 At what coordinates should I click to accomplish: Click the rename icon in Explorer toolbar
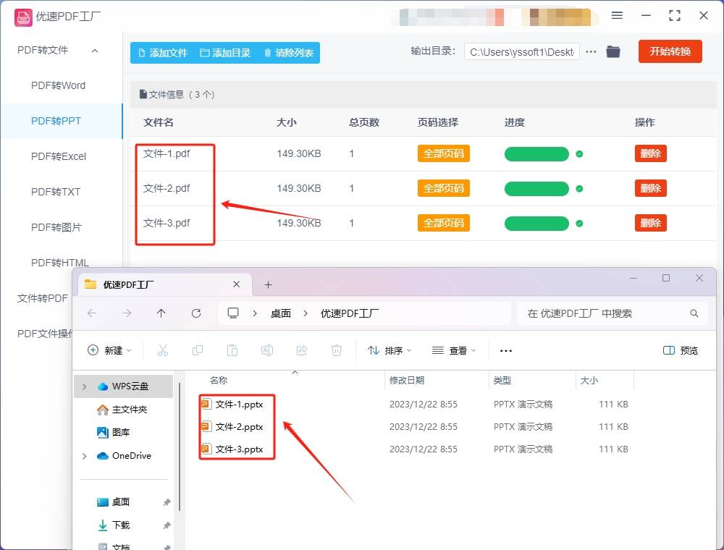point(266,350)
